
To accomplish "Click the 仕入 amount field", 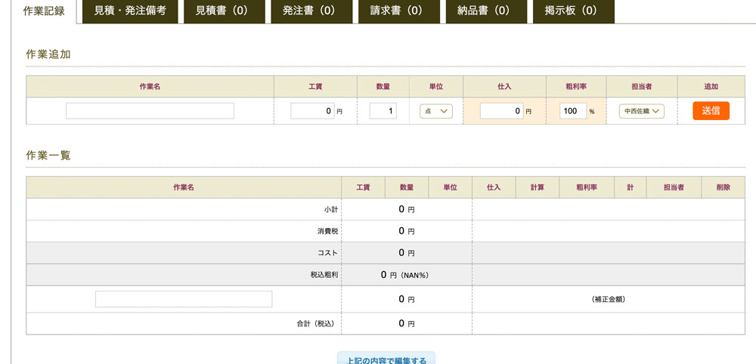I will (501, 111).
